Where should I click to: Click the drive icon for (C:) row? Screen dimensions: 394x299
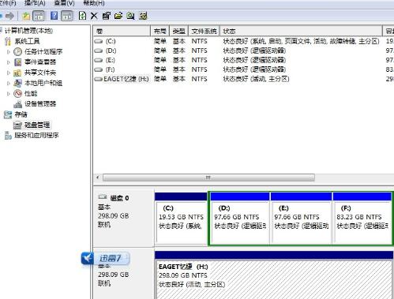tap(99, 41)
